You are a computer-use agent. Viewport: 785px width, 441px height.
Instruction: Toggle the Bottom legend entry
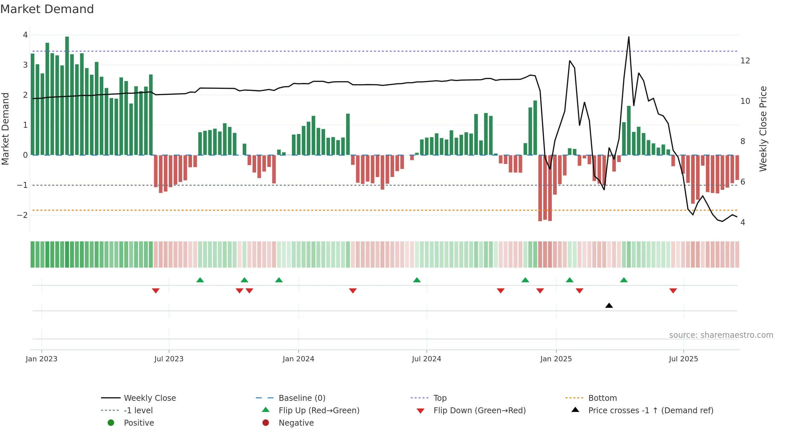click(x=591, y=398)
